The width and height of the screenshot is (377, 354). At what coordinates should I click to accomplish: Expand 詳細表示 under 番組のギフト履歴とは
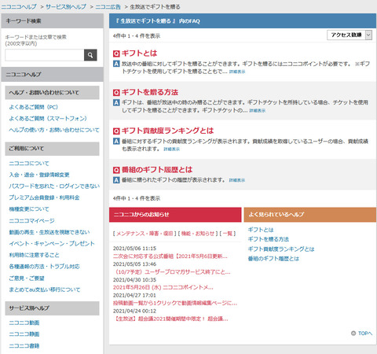(x=237, y=180)
